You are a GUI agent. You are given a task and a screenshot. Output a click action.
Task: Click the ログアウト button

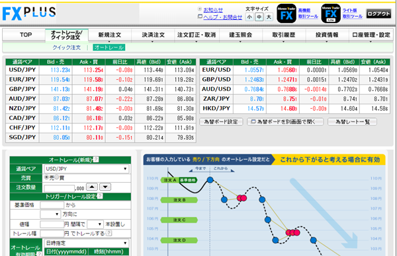(378, 14)
